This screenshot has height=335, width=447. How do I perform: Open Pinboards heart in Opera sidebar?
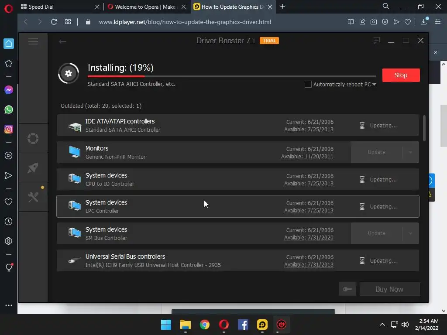9,202
